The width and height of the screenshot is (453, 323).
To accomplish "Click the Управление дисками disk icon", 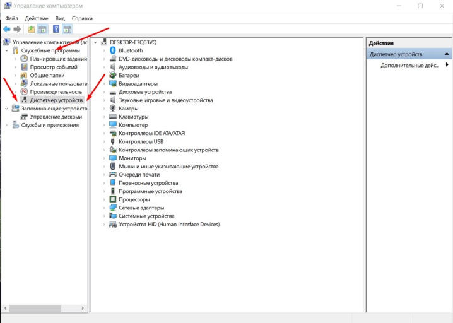I will click(x=24, y=117).
